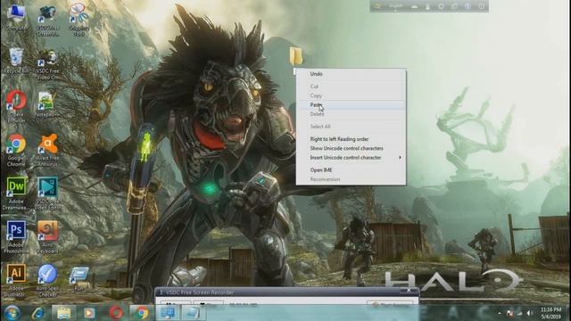This screenshot has height=321, width=571.
Task: Open the Action Center flag tray icon
Action: pos(509,313)
